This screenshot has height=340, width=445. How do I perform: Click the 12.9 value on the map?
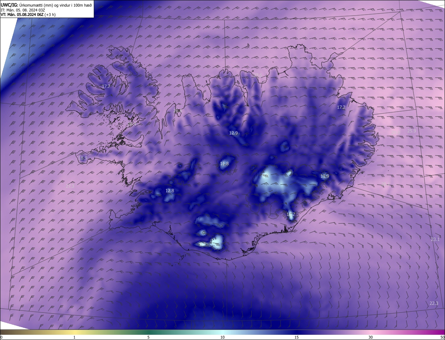click(x=233, y=133)
